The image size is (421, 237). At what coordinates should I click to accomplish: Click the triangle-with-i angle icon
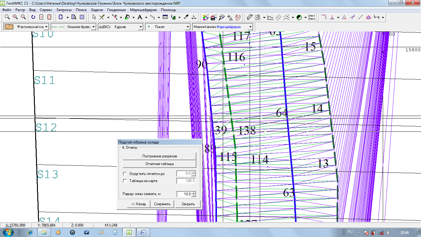coord(345,17)
